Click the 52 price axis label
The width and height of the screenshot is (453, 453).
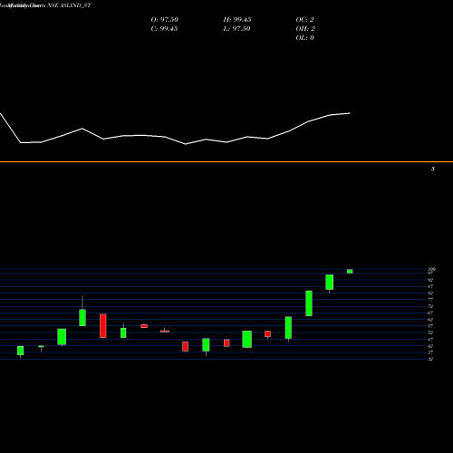(x=430, y=333)
